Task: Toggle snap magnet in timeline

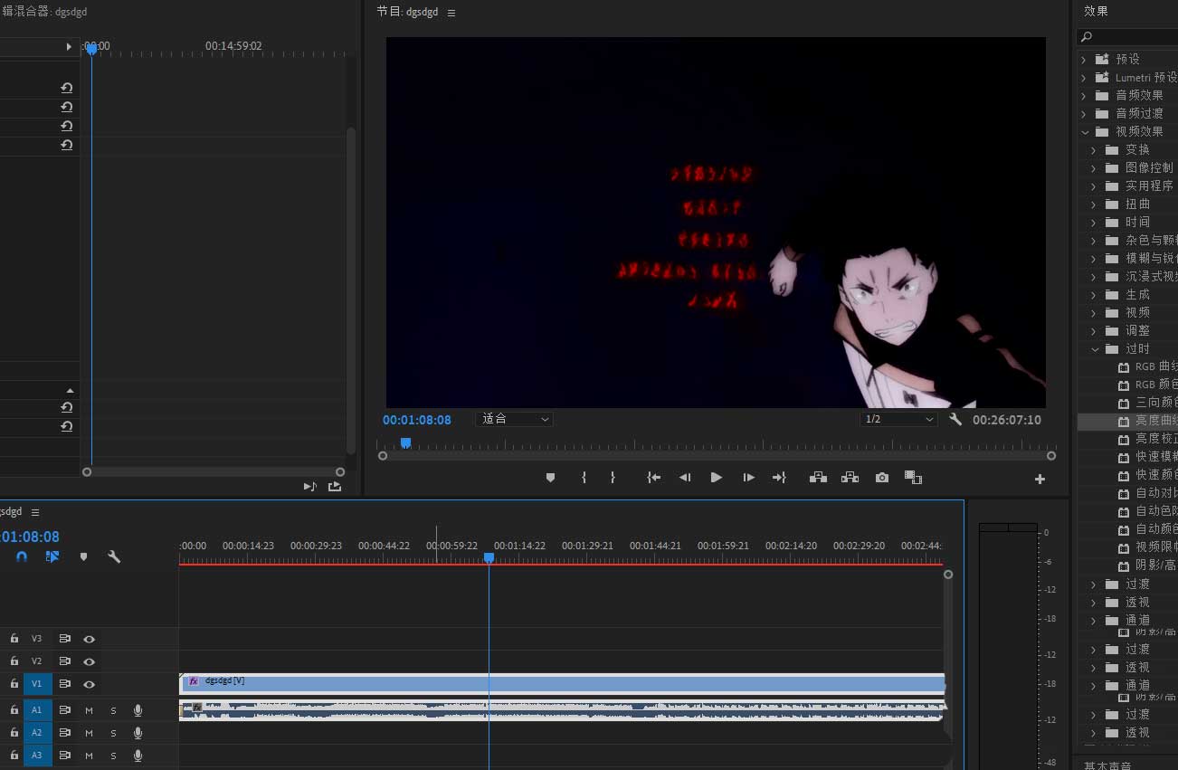Action: point(23,556)
